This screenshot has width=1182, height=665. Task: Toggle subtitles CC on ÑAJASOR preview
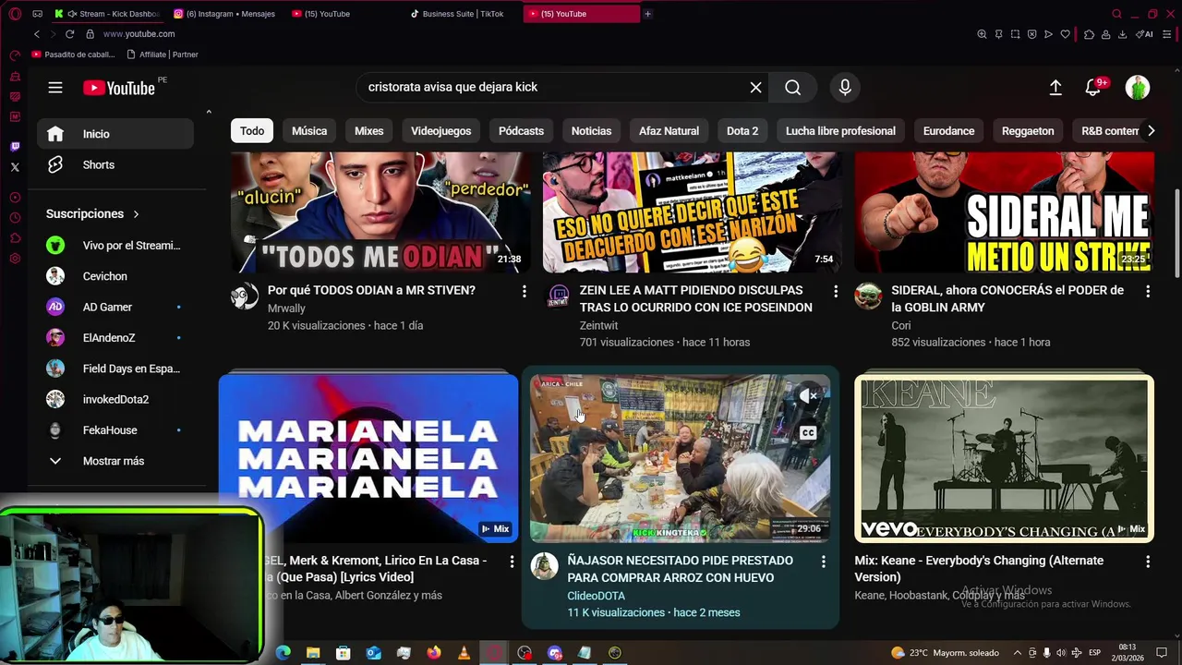(808, 432)
